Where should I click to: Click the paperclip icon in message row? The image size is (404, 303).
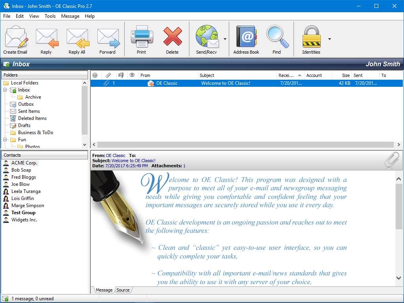pos(107,83)
